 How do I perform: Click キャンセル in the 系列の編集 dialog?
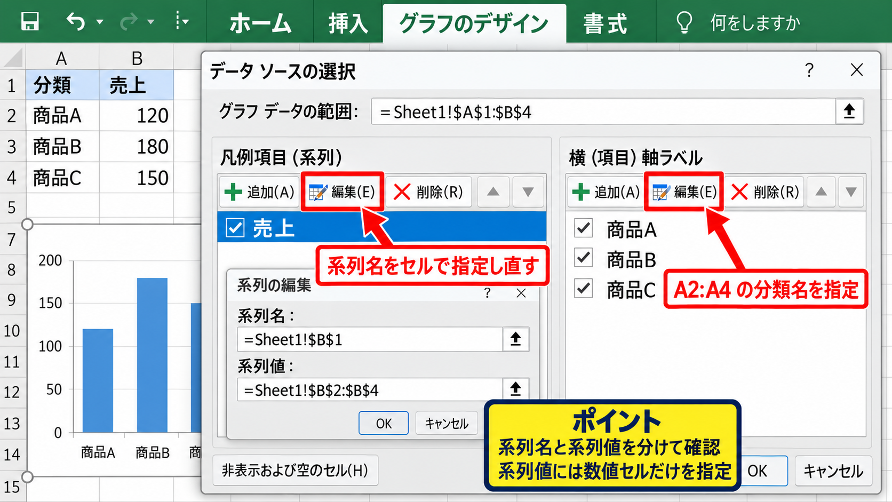(x=447, y=423)
